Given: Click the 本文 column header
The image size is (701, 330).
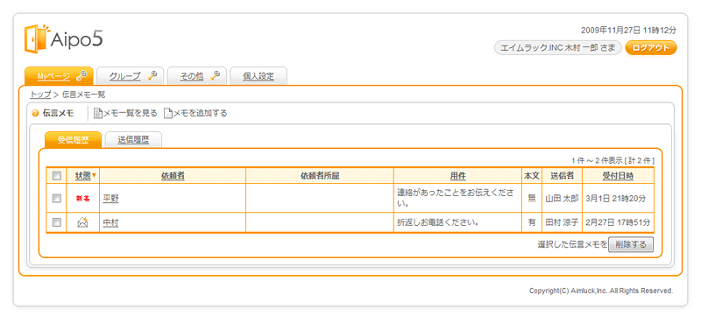Looking at the screenshot, I should coord(532,176).
